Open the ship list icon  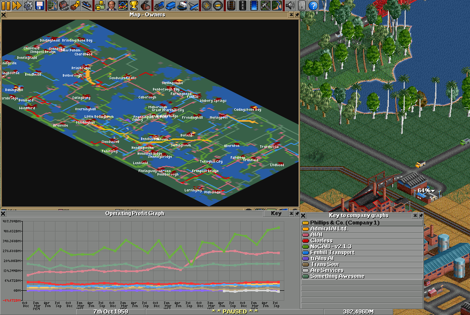(x=181, y=5)
